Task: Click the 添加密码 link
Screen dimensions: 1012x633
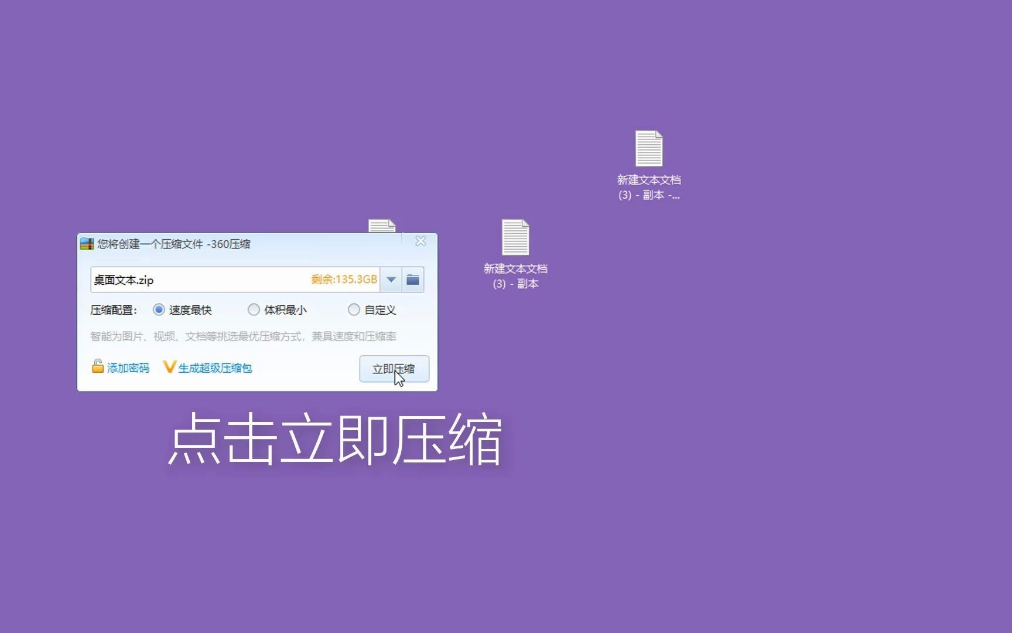Action: (x=128, y=368)
